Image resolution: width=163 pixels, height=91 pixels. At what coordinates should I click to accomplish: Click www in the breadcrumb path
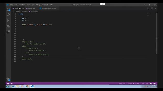tap(25, 12)
